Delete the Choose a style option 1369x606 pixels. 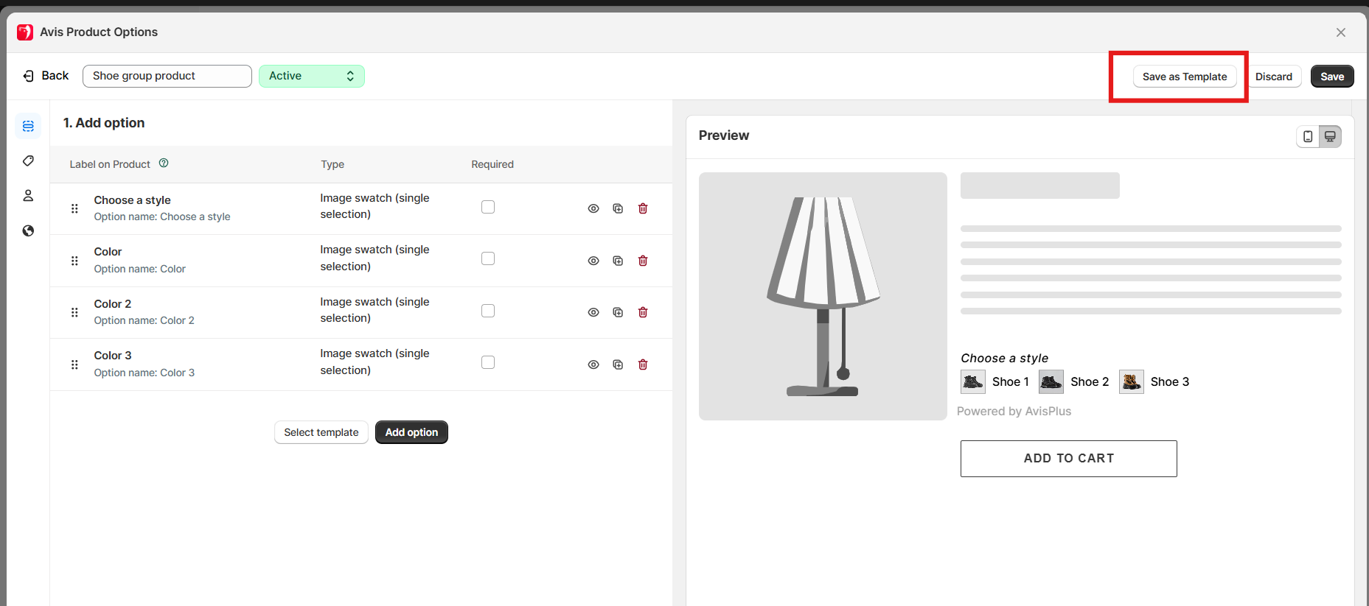click(x=642, y=208)
